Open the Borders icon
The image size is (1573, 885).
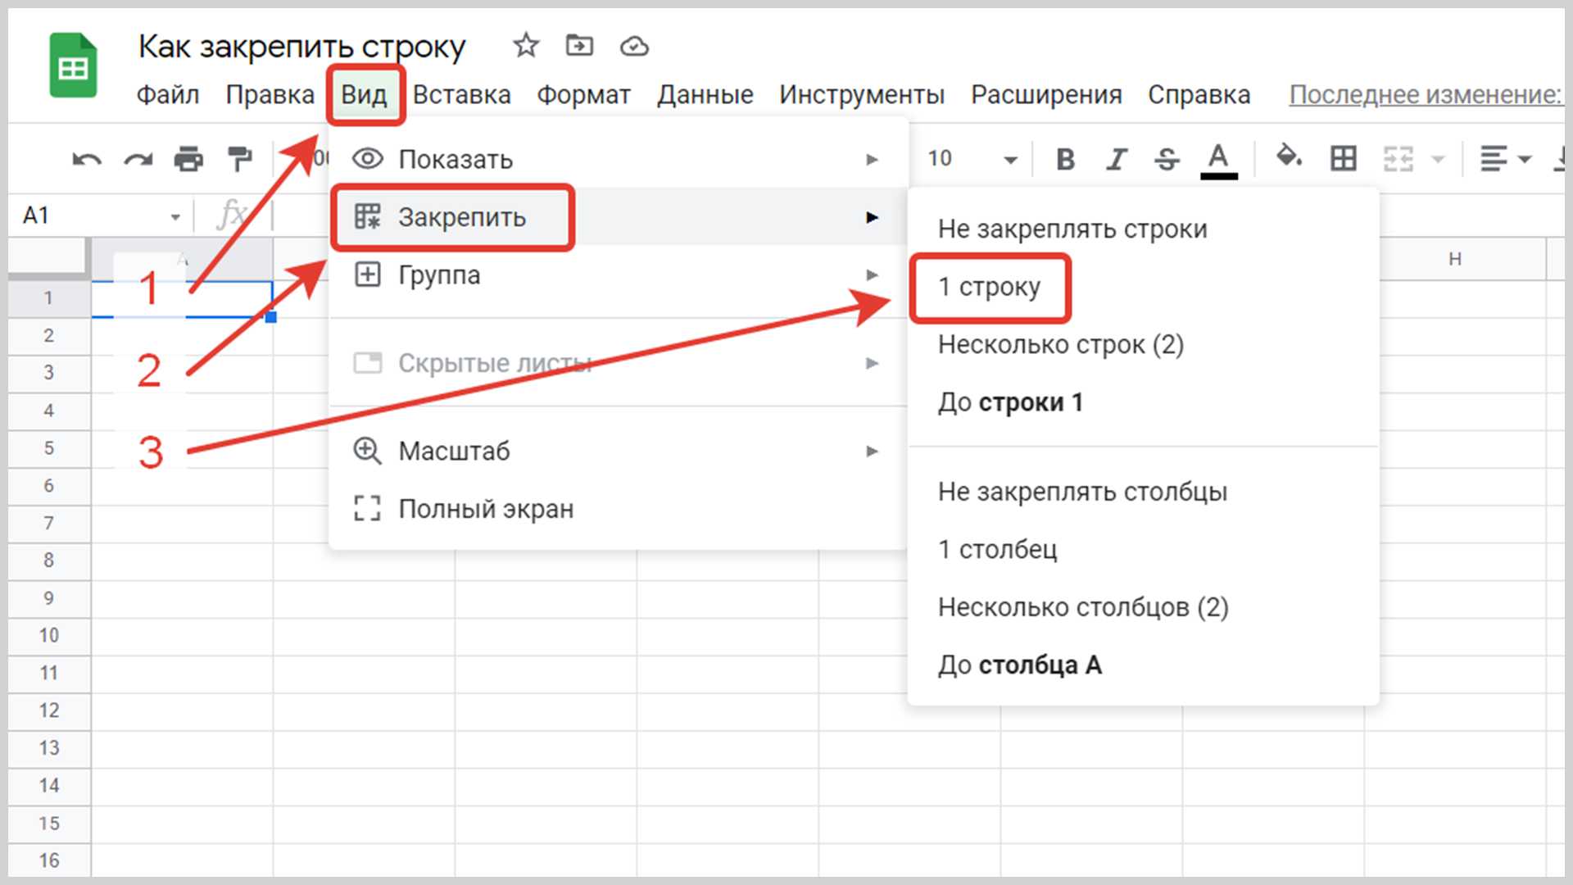coord(1344,158)
